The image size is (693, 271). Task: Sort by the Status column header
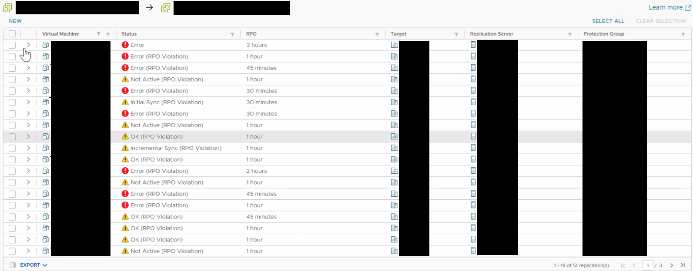tap(129, 34)
